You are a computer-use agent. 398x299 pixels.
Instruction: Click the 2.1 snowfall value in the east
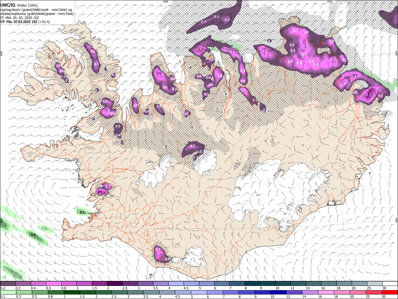[369, 95]
